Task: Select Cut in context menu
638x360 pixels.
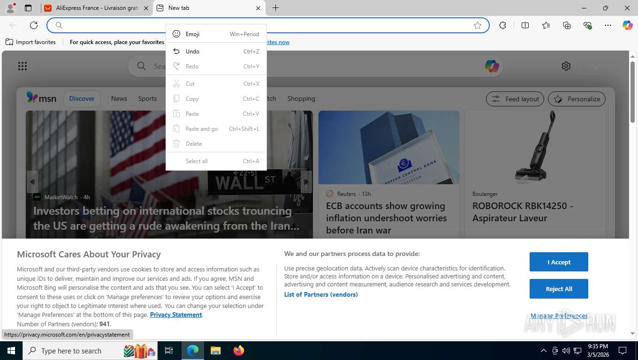Action: tap(216, 84)
